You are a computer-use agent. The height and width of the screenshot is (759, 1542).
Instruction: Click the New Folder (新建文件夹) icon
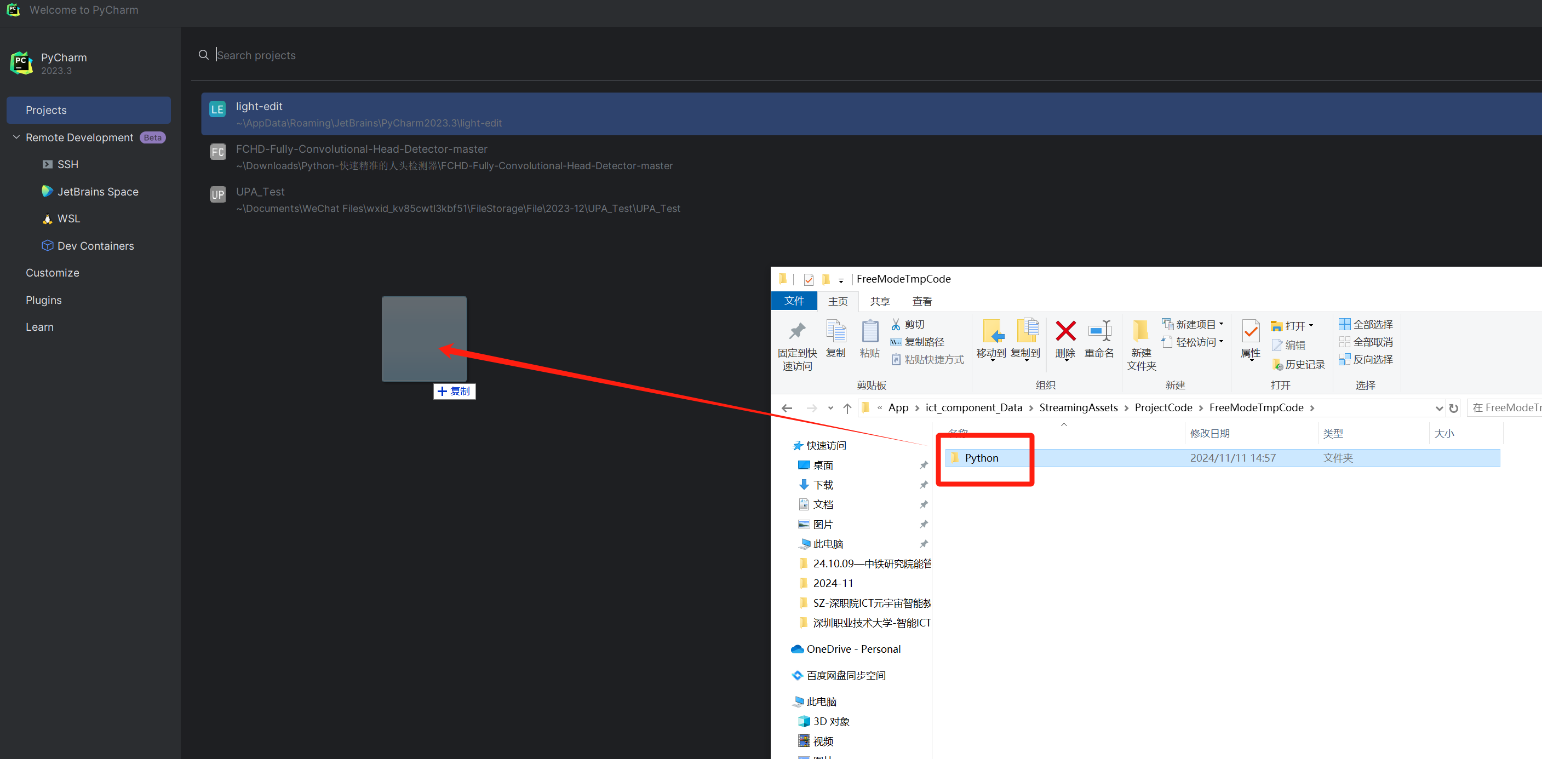click(x=1140, y=331)
